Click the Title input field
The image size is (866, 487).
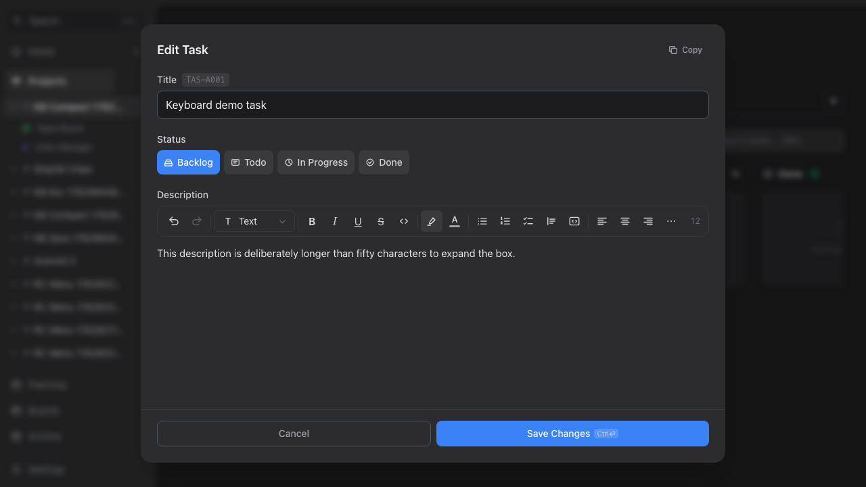pyautogui.click(x=433, y=105)
